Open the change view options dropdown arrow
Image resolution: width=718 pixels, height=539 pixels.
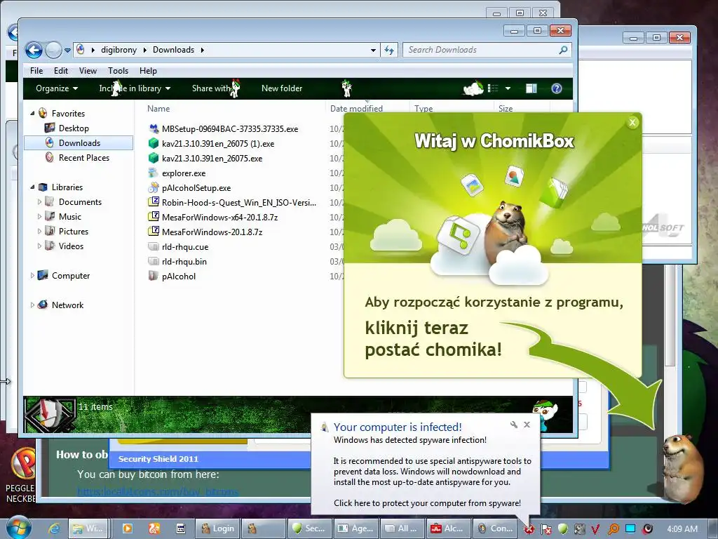(508, 88)
